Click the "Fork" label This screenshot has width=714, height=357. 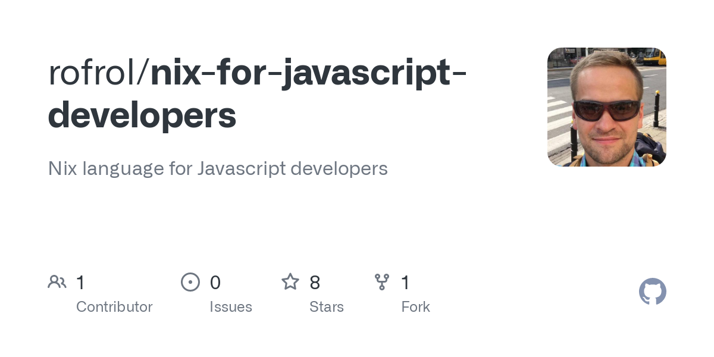[x=415, y=307]
